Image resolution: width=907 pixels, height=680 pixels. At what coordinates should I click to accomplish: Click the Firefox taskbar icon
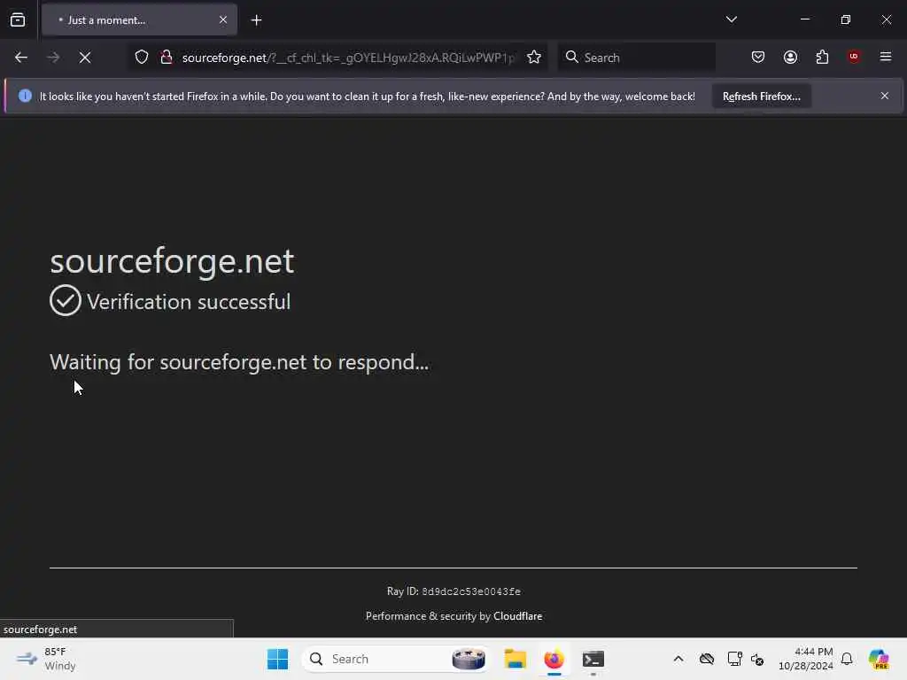(x=554, y=659)
